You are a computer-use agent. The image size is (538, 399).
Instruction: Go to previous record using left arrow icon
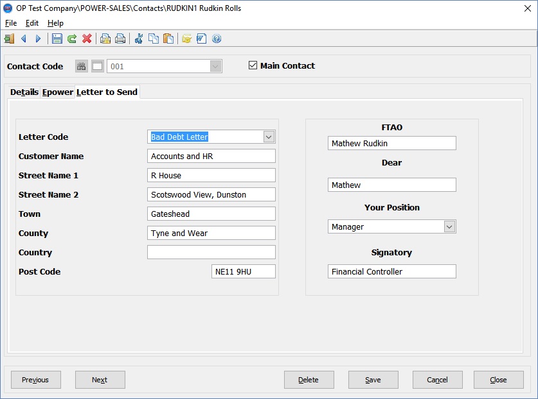tap(24, 38)
